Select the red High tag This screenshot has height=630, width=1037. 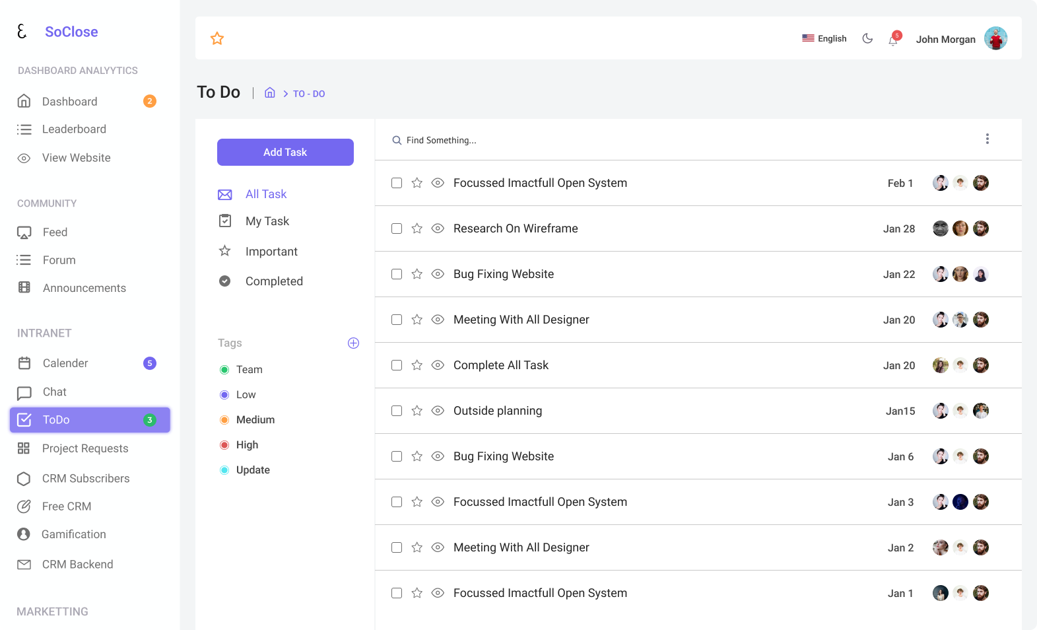[239, 445]
